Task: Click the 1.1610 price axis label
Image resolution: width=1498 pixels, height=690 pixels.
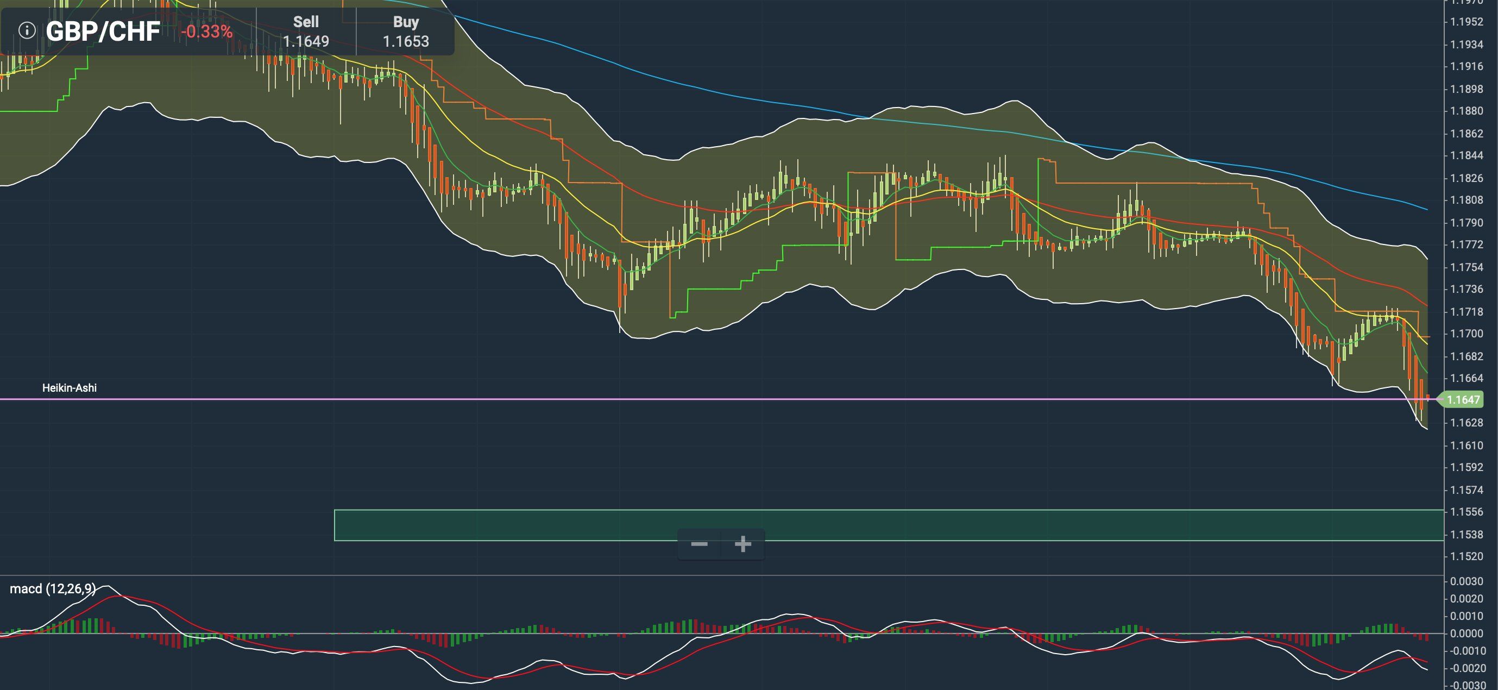Action: [1466, 446]
